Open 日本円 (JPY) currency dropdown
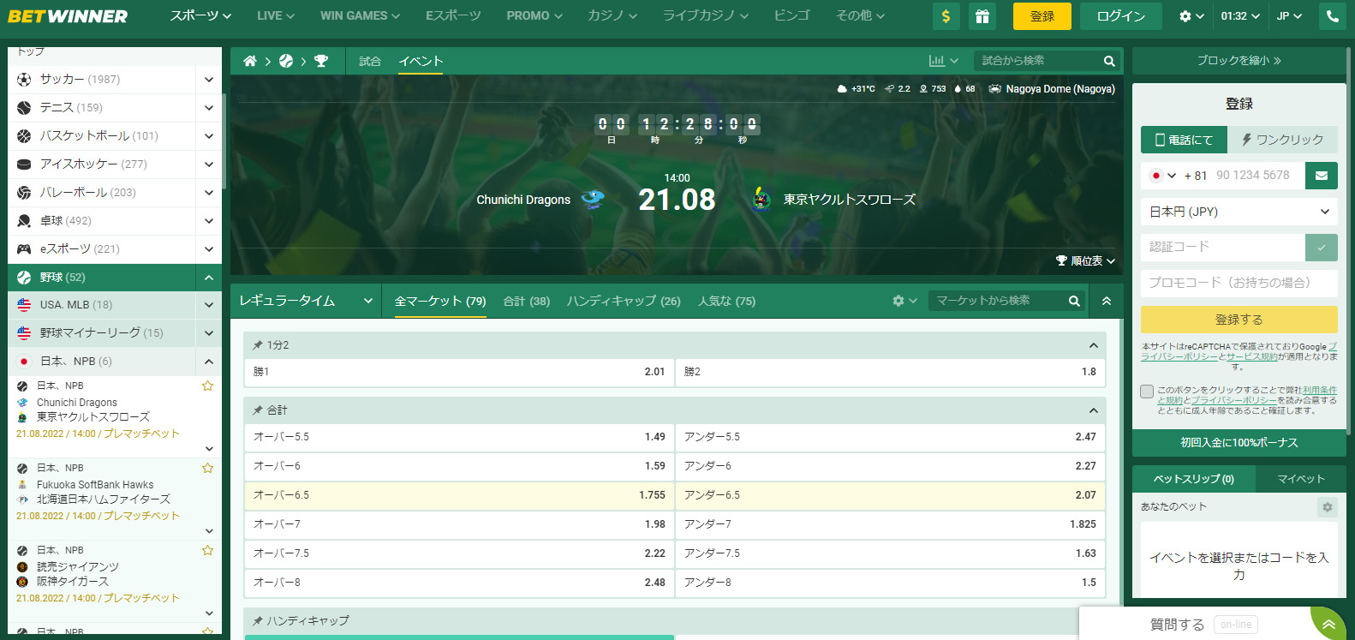This screenshot has height=640, width=1355. 1239,212
